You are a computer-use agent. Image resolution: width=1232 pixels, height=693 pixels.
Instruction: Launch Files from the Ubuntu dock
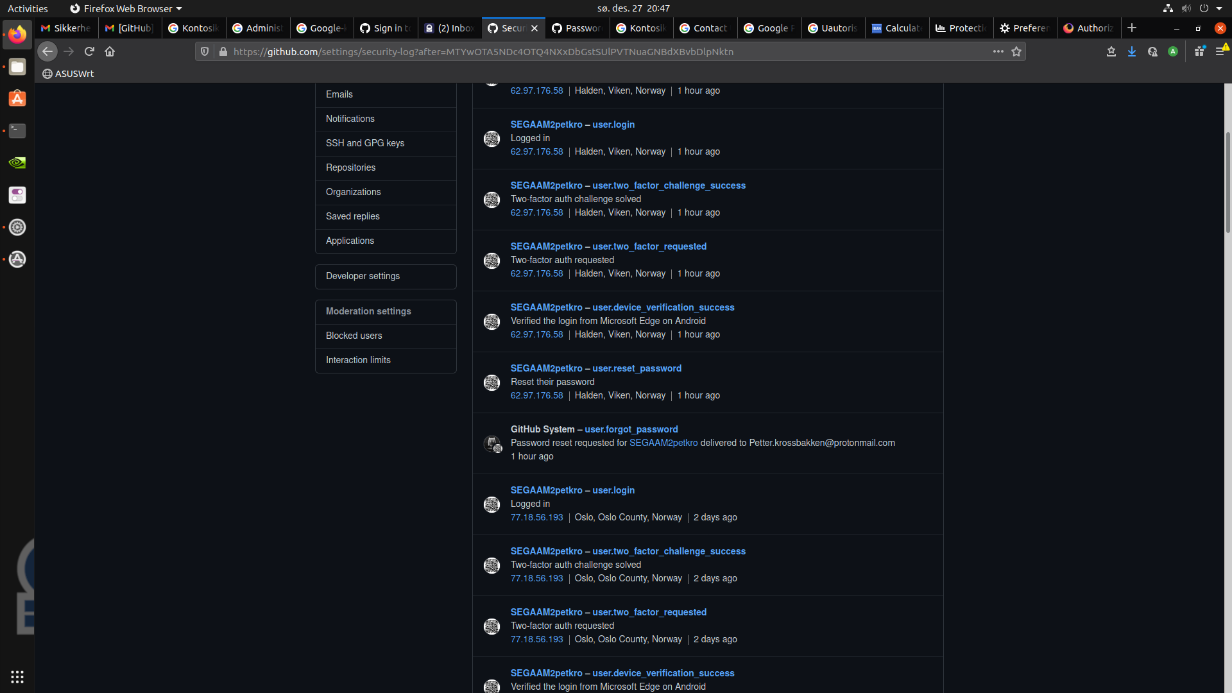point(17,67)
